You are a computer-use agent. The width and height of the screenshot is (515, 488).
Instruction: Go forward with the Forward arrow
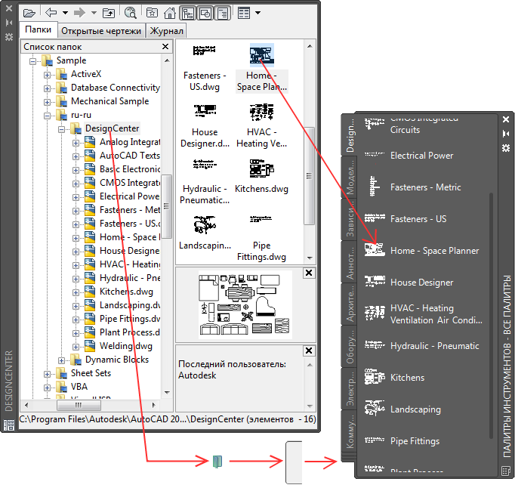[x=79, y=13]
